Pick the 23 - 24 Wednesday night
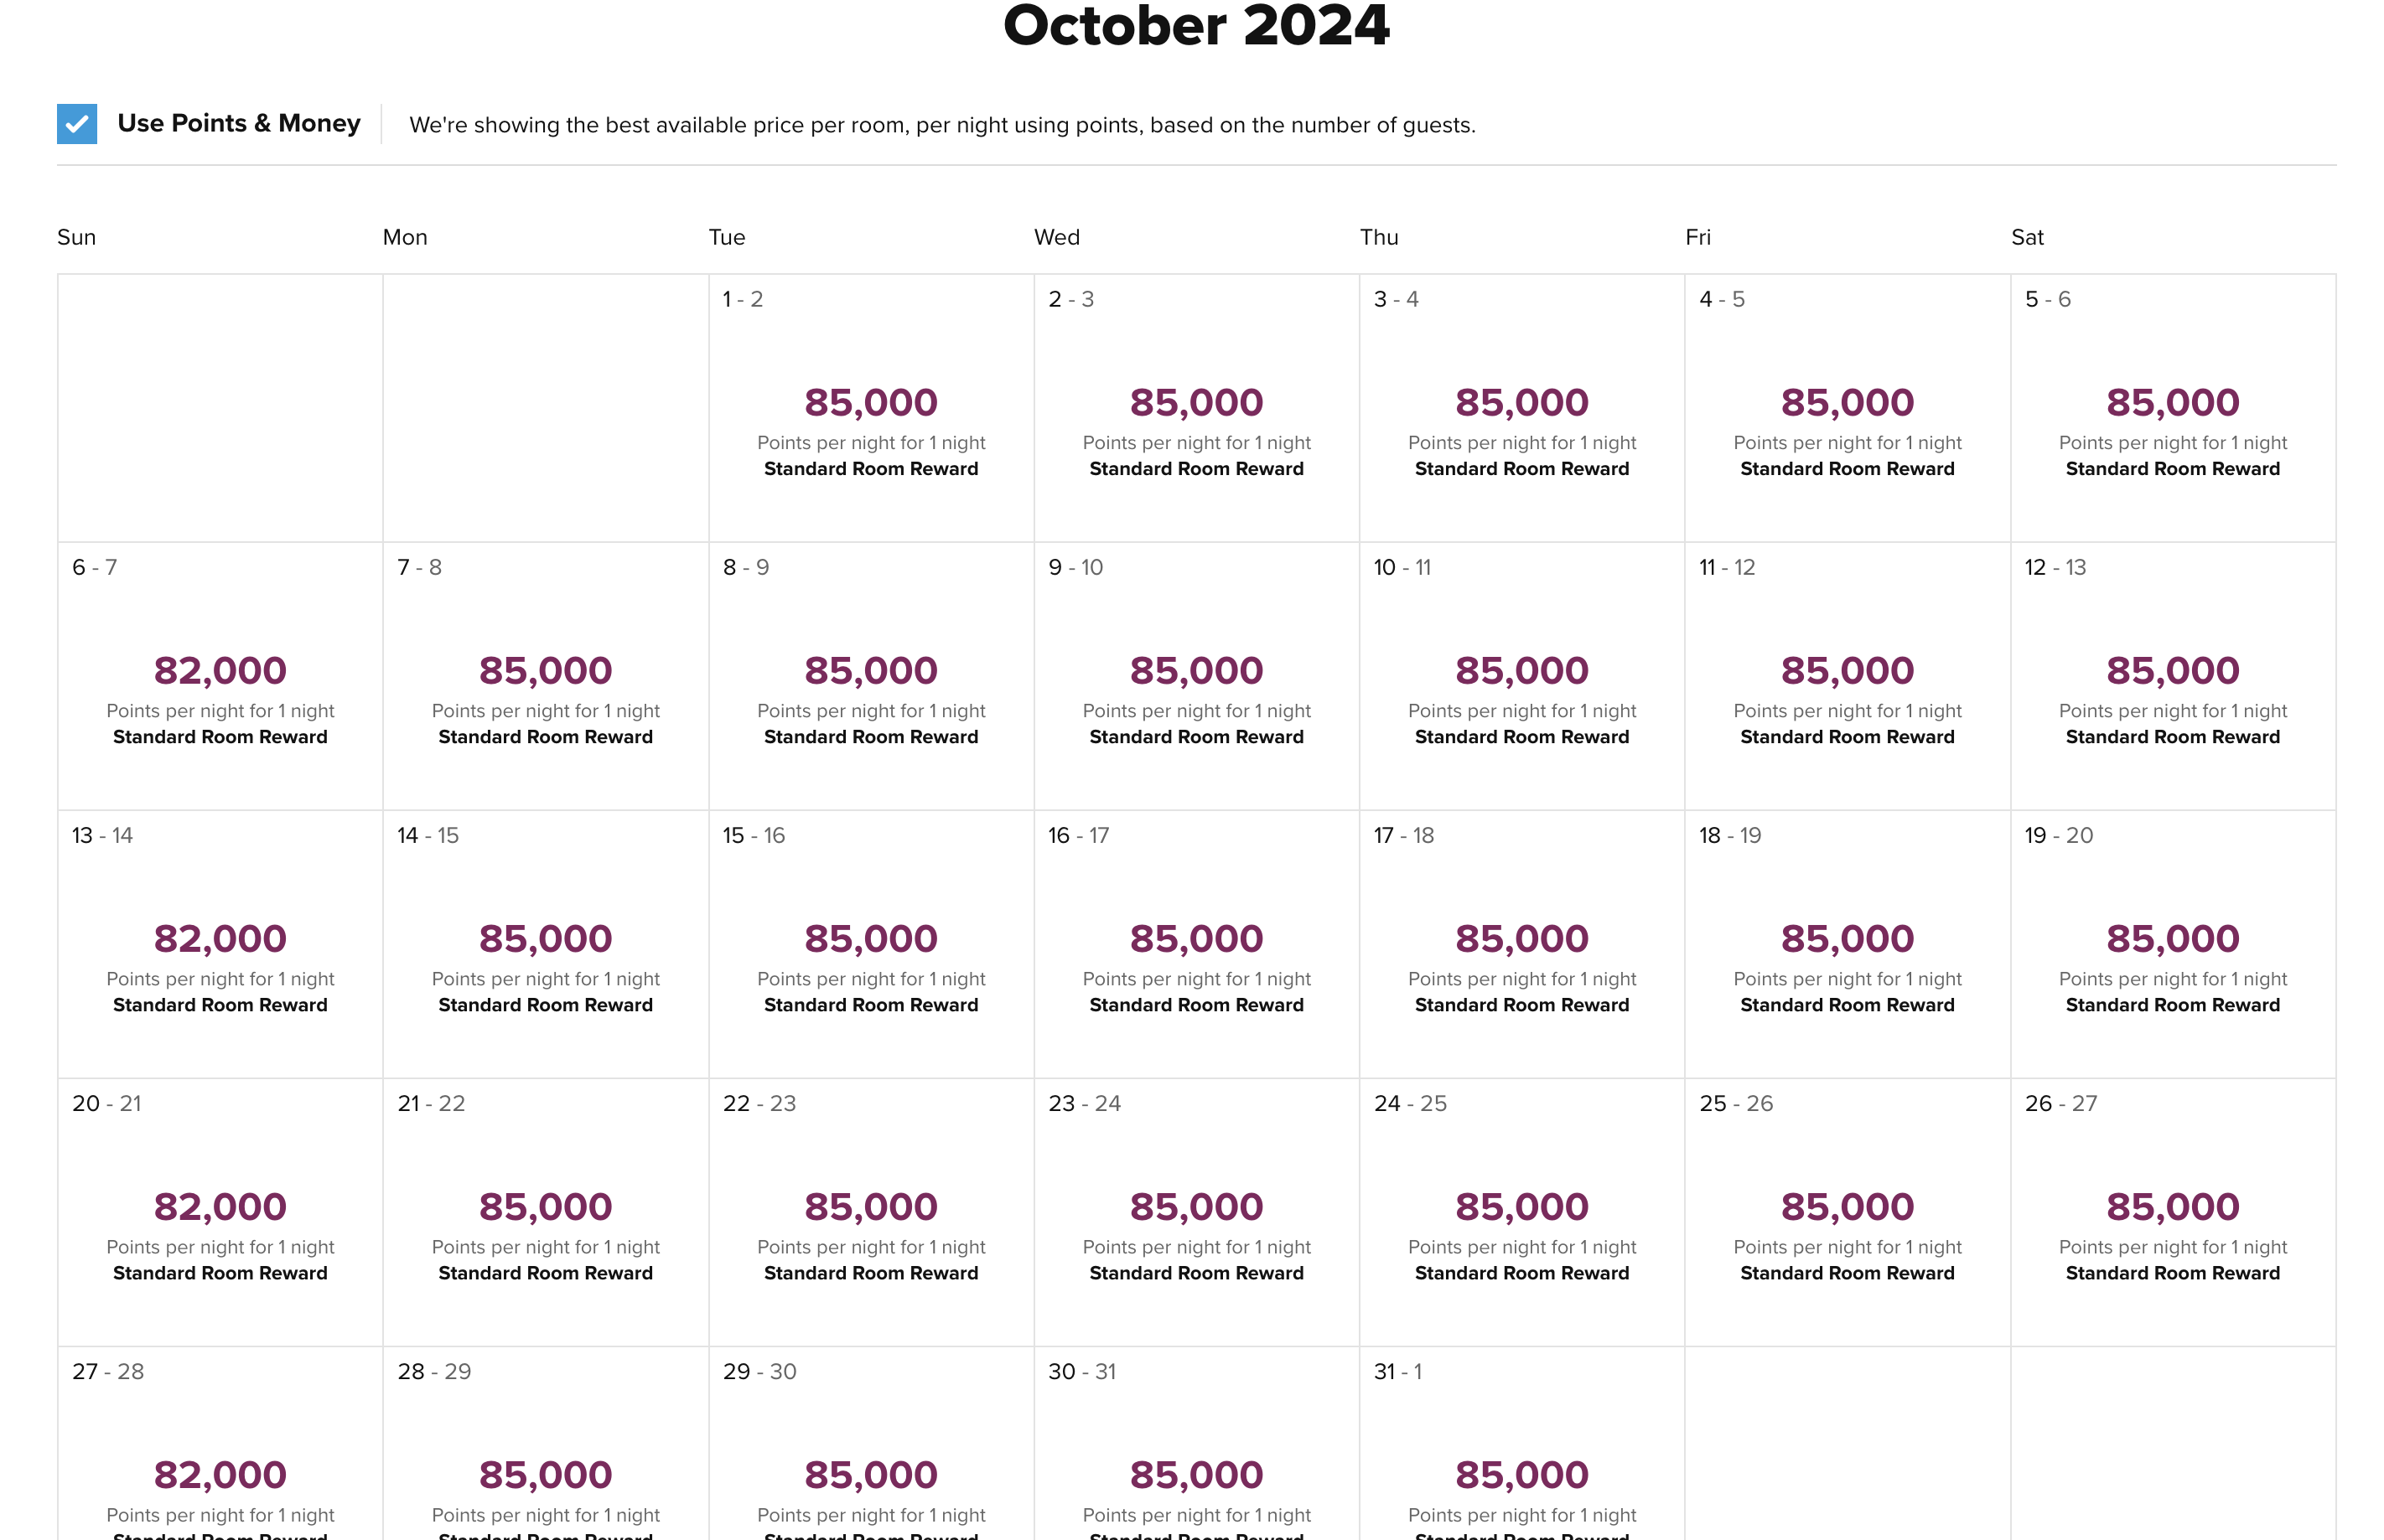Image resolution: width=2384 pixels, height=1540 pixels. click(1196, 1212)
